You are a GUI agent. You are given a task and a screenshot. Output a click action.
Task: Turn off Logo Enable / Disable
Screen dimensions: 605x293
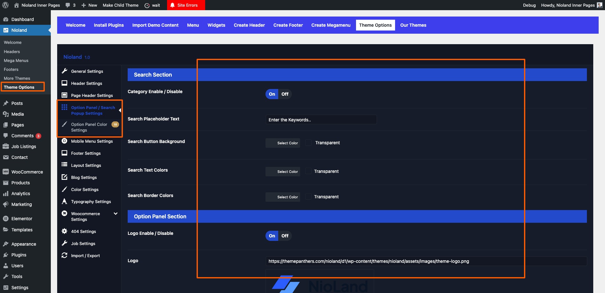click(285, 236)
